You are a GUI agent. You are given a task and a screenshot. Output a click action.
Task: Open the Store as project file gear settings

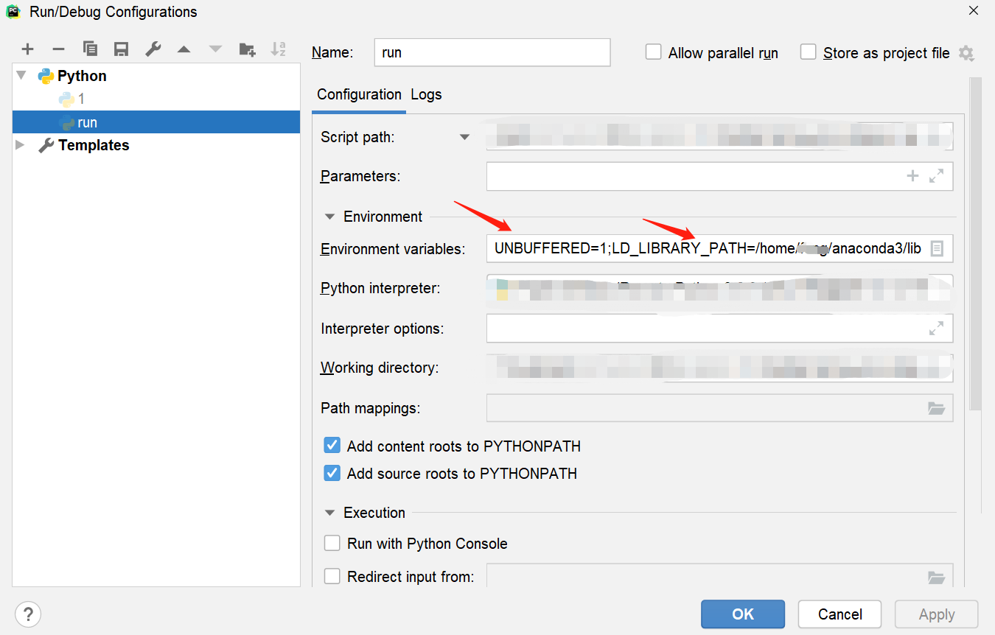(966, 53)
